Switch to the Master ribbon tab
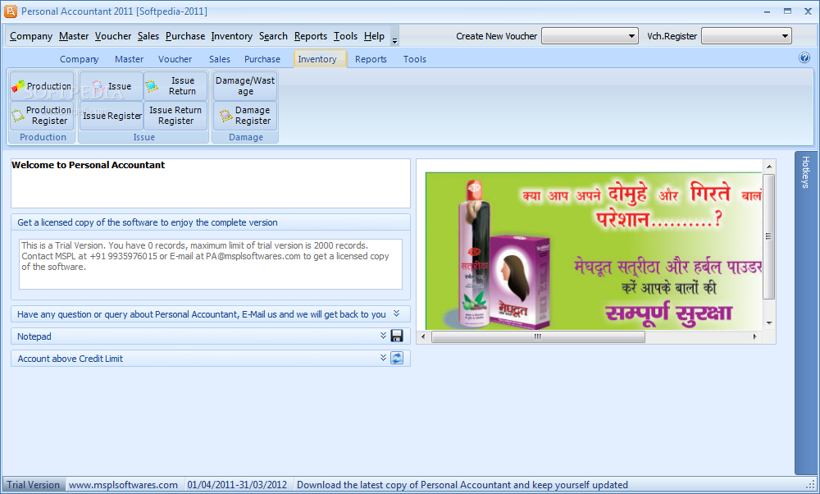 (x=130, y=59)
